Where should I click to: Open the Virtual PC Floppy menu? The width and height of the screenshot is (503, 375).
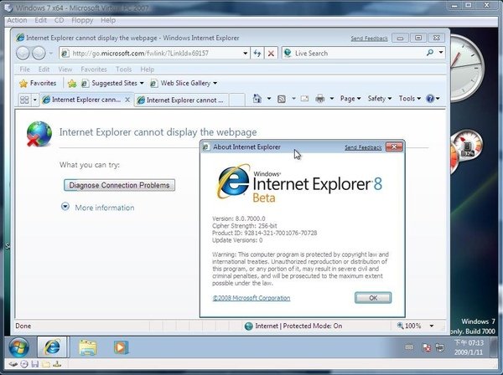point(82,20)
